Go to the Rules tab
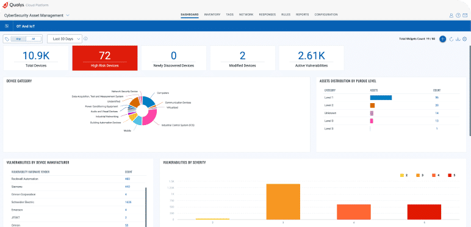 pyautogui.click(x=286, y=15)
